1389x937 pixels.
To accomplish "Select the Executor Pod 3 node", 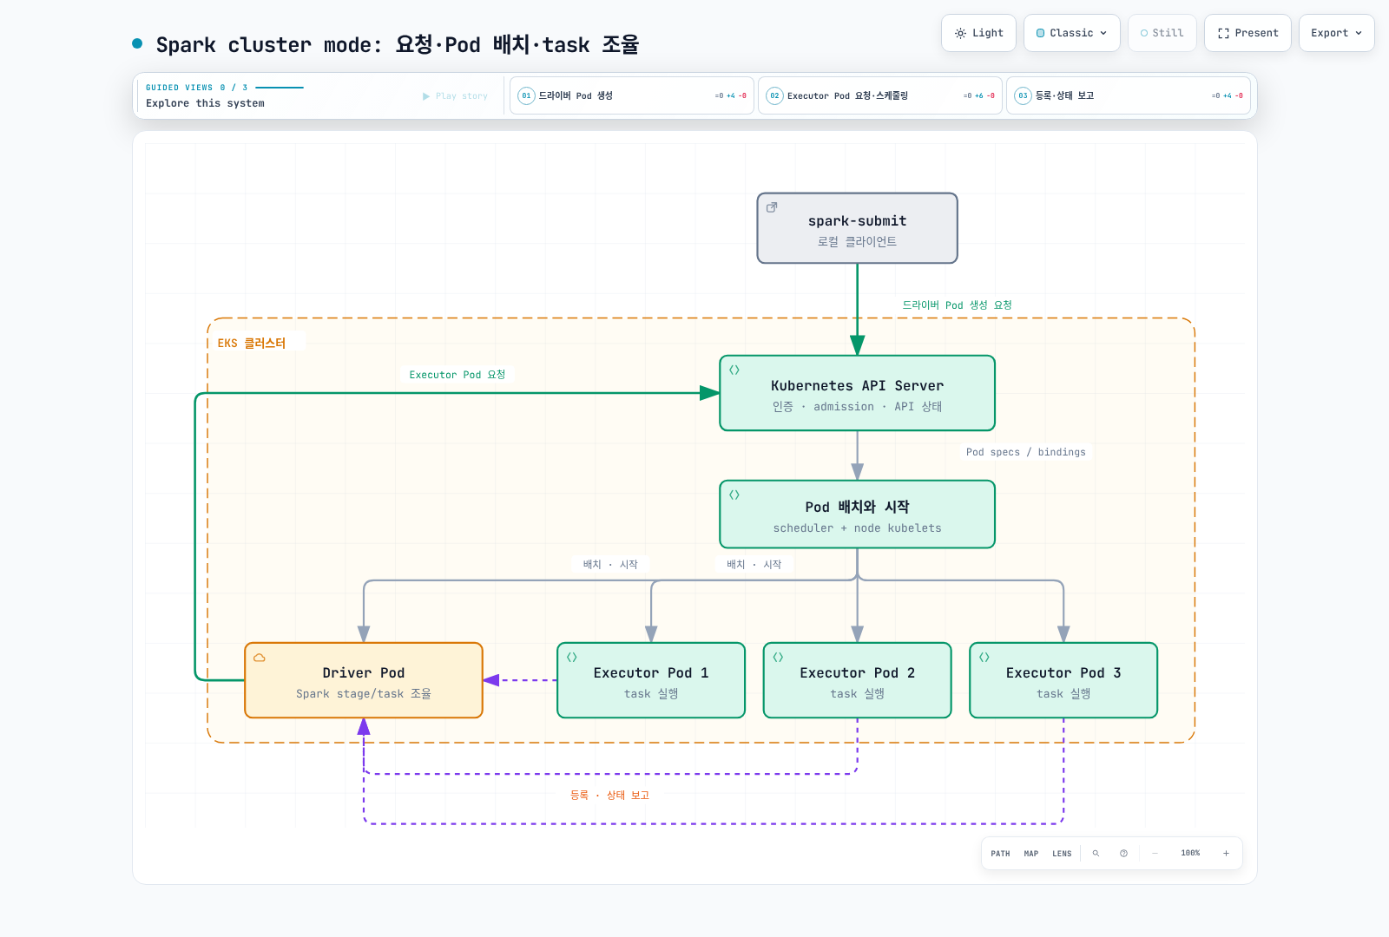I will click(1063, 680).
